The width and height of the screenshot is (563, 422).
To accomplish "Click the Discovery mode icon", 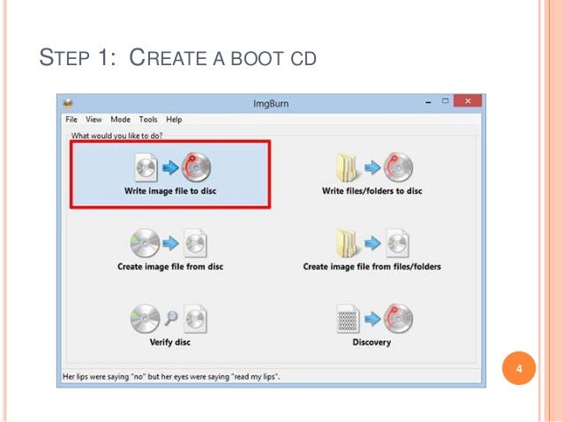I will [x=374, y=318].
